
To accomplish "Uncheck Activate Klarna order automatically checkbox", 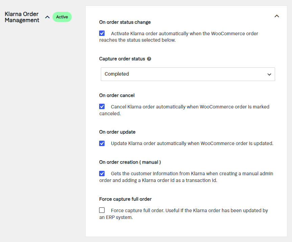I will [102, 34].
